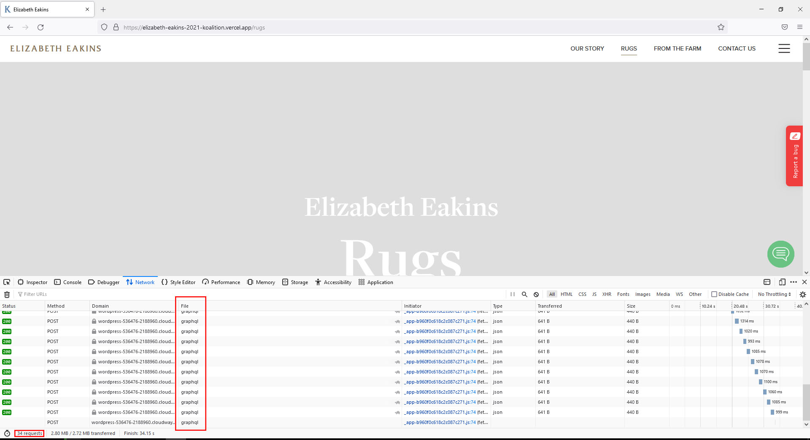Image resolution: width=810 pixels, height=440 pixels.
Task: Click the Report a bug tab
Action: (794, 156)
